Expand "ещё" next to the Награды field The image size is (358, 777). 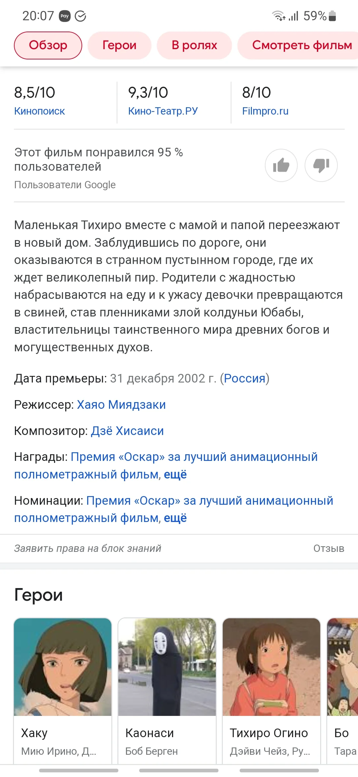click(x=175, y=475)
